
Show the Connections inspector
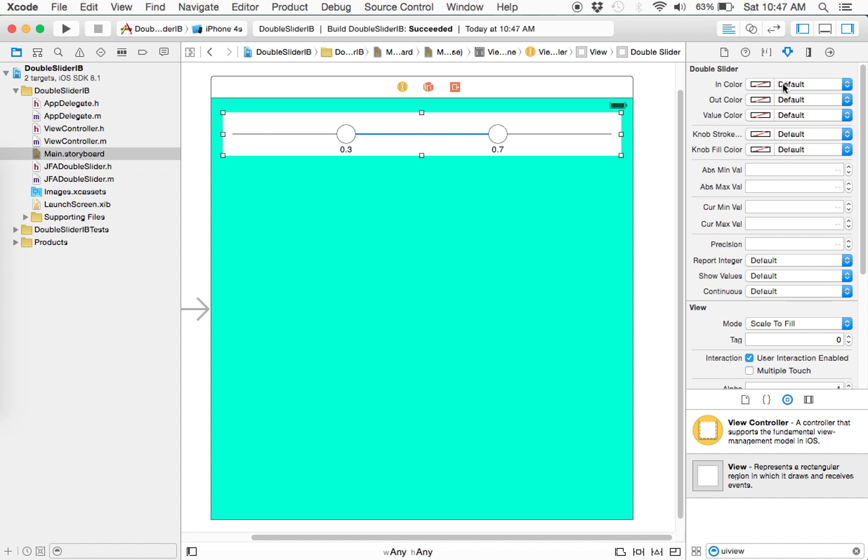tap(830, 52)
